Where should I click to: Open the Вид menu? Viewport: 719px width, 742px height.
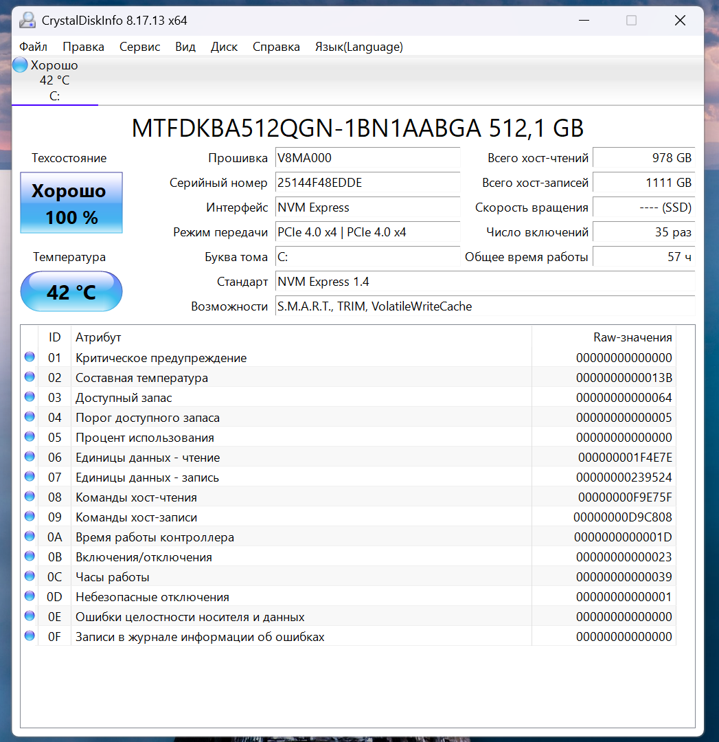tap(185, 47)
